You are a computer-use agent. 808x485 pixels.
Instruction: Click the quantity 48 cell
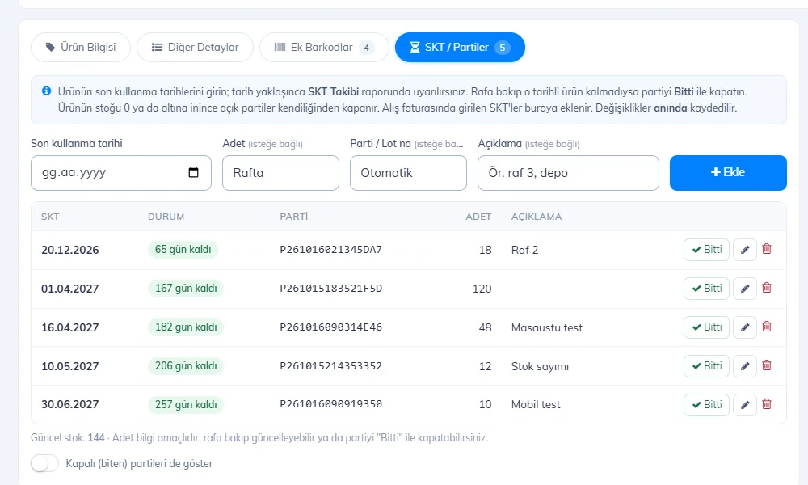point(485,327)
